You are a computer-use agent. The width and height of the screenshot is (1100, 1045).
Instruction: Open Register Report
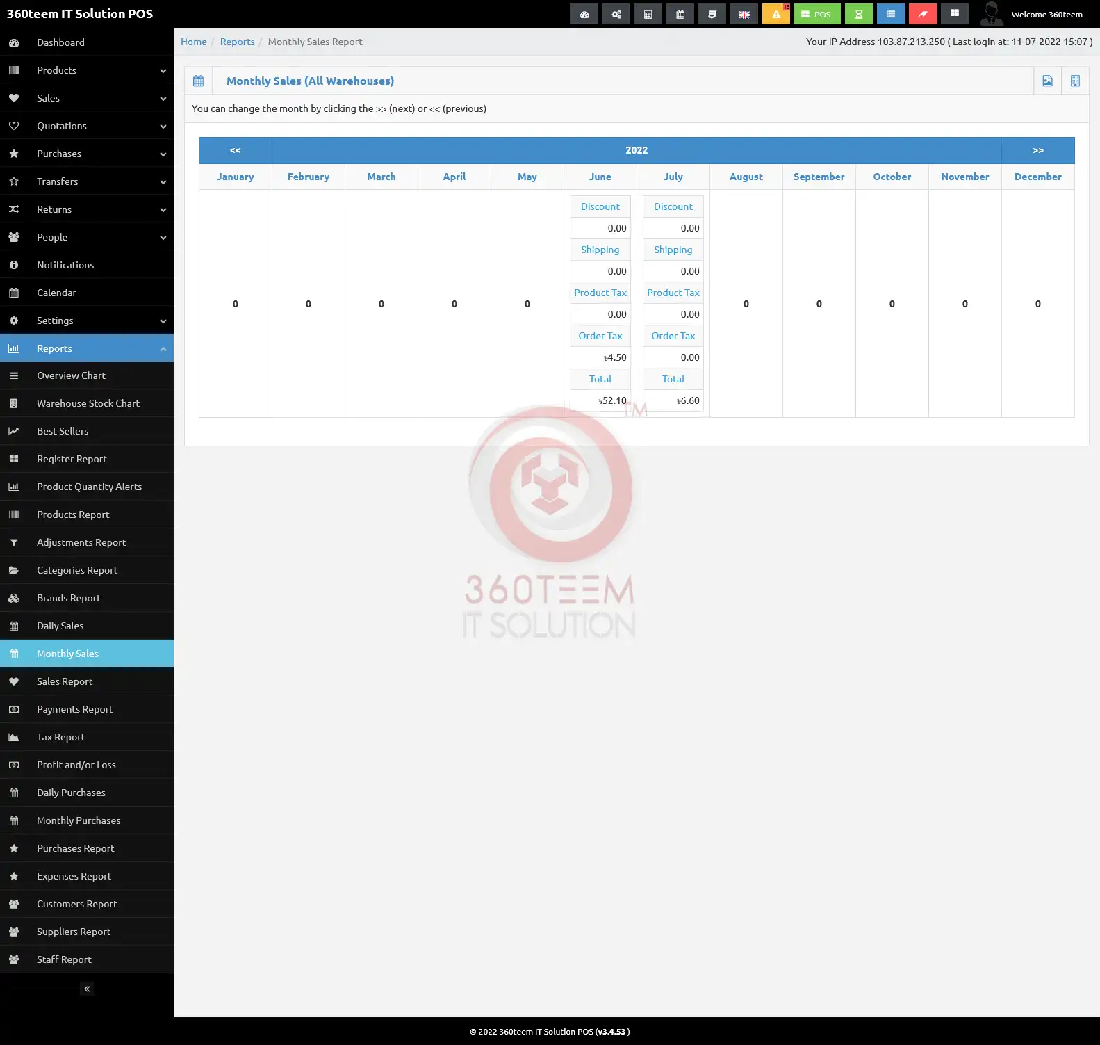(87, 459)
